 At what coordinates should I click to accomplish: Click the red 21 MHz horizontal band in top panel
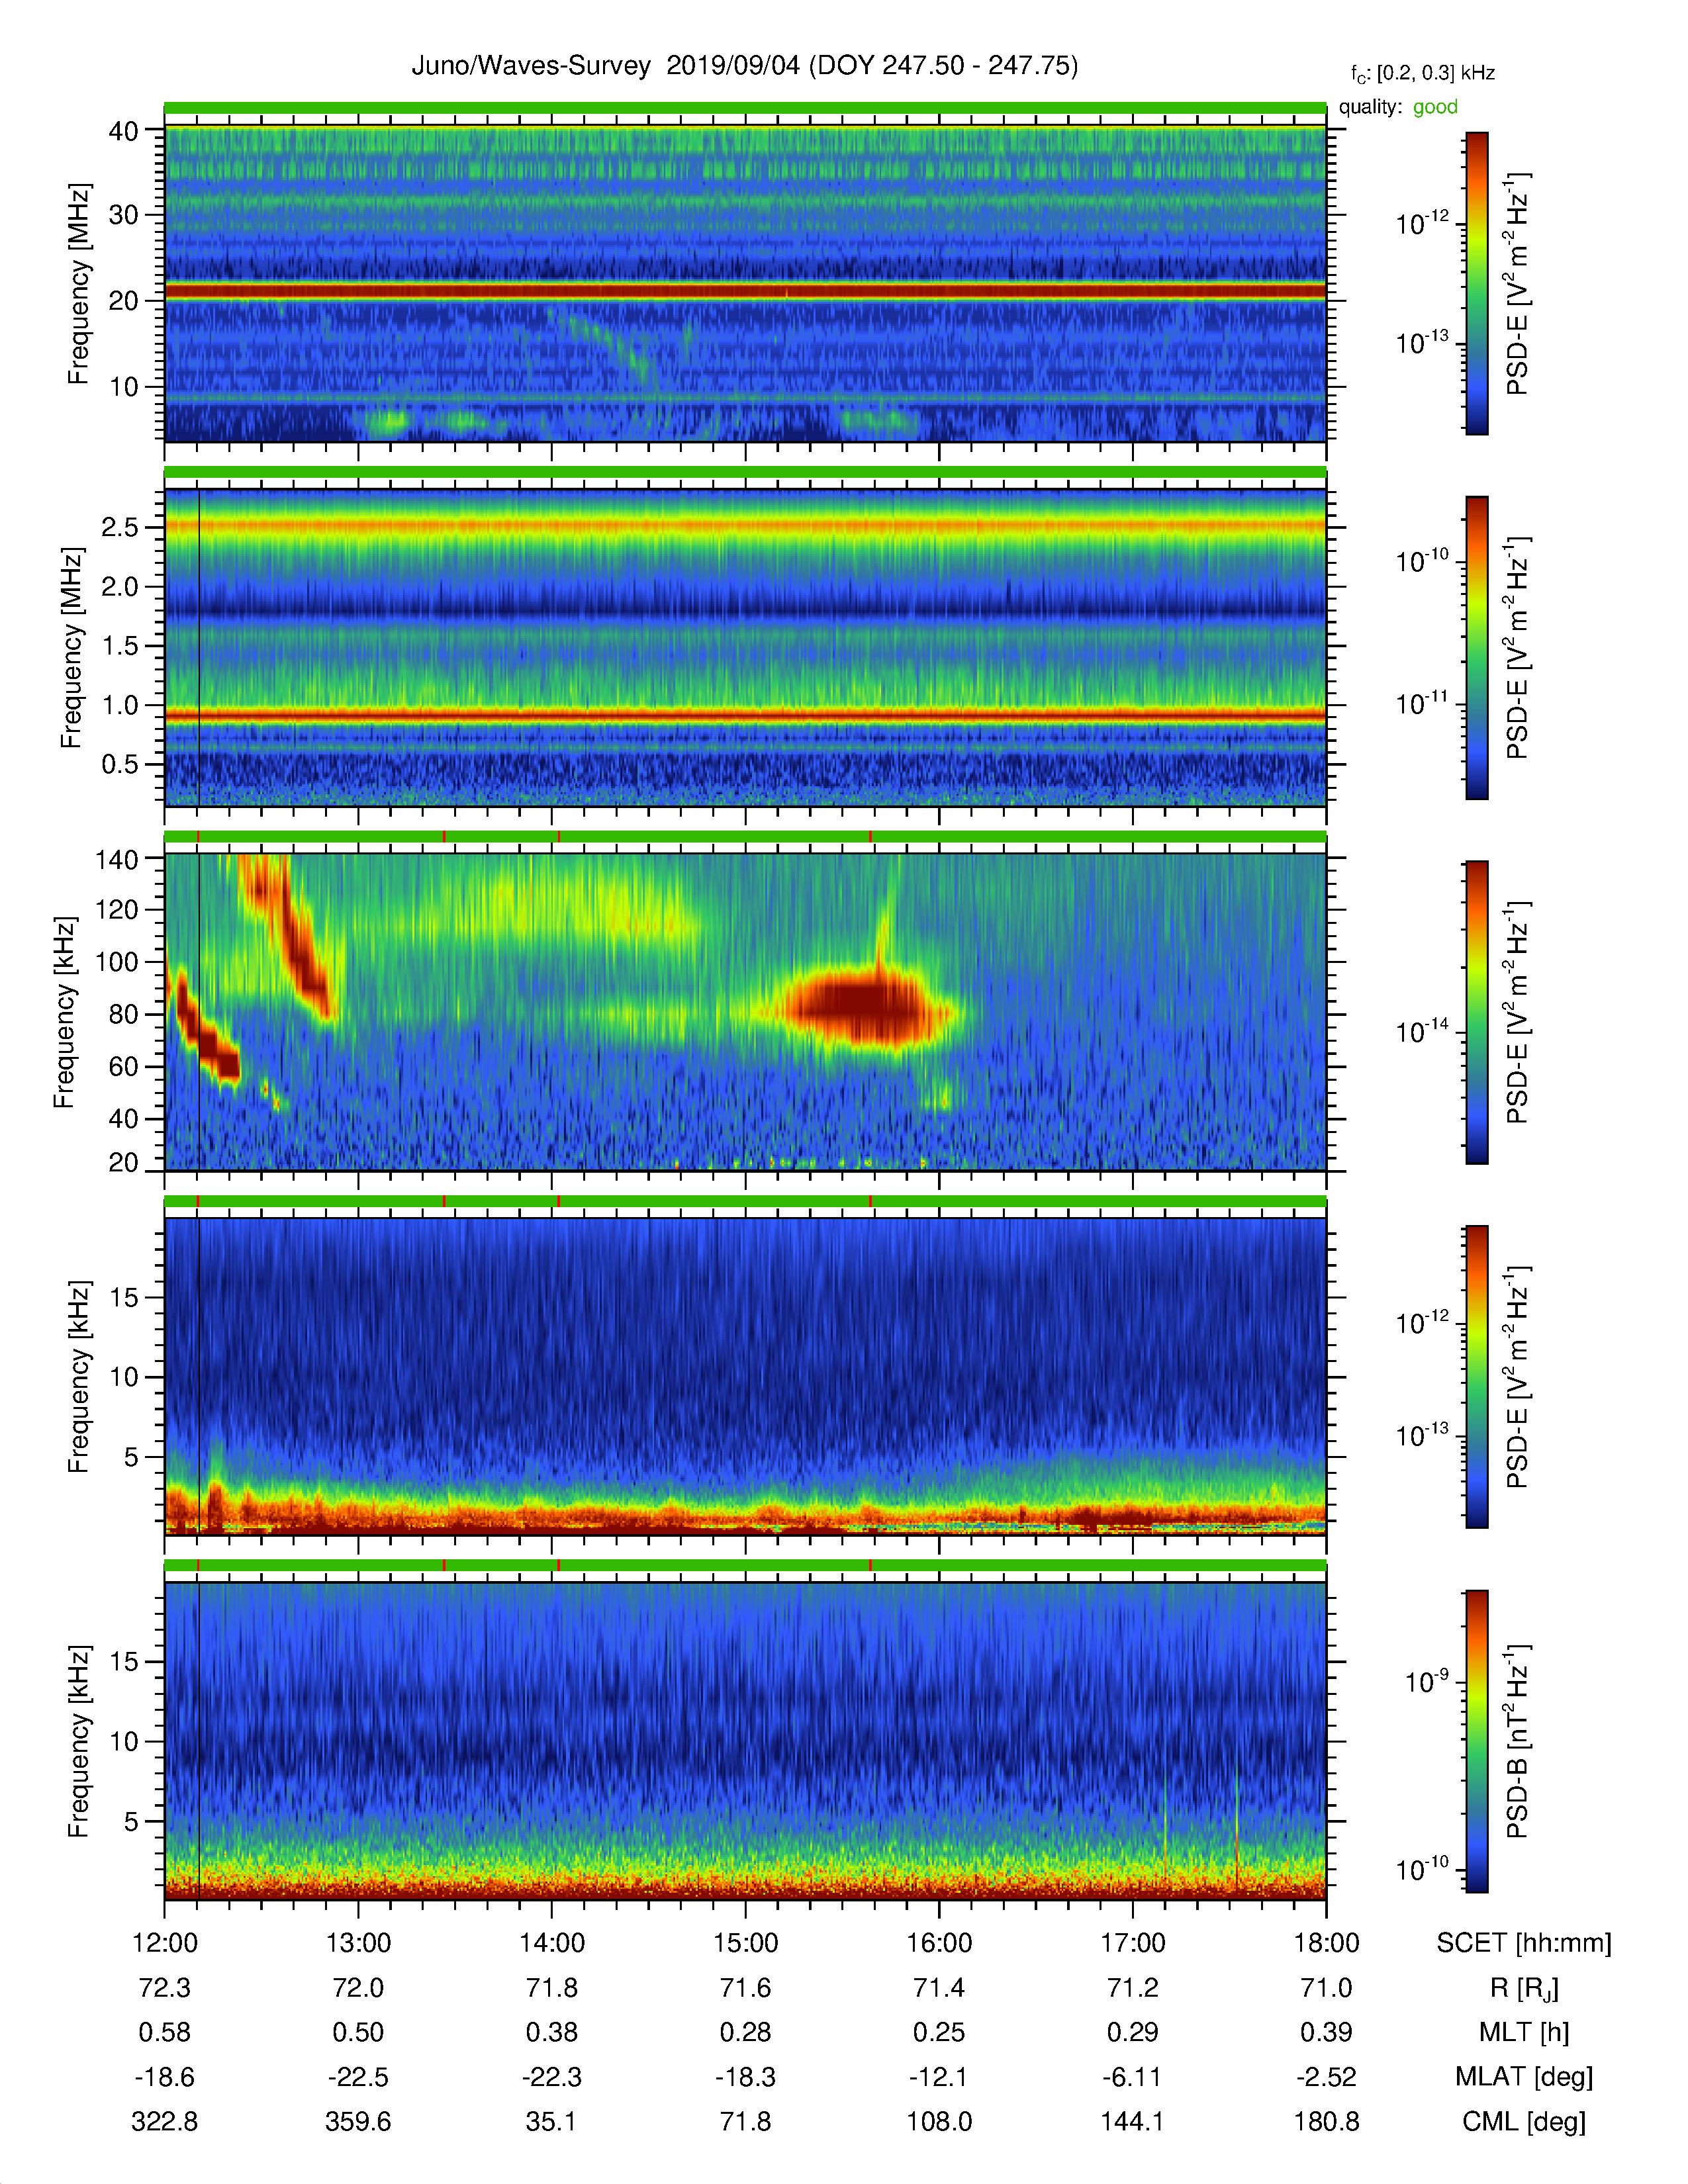coord(745,291)
